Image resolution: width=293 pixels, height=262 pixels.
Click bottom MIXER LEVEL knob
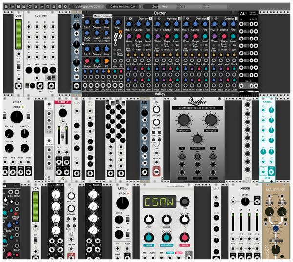245,202
